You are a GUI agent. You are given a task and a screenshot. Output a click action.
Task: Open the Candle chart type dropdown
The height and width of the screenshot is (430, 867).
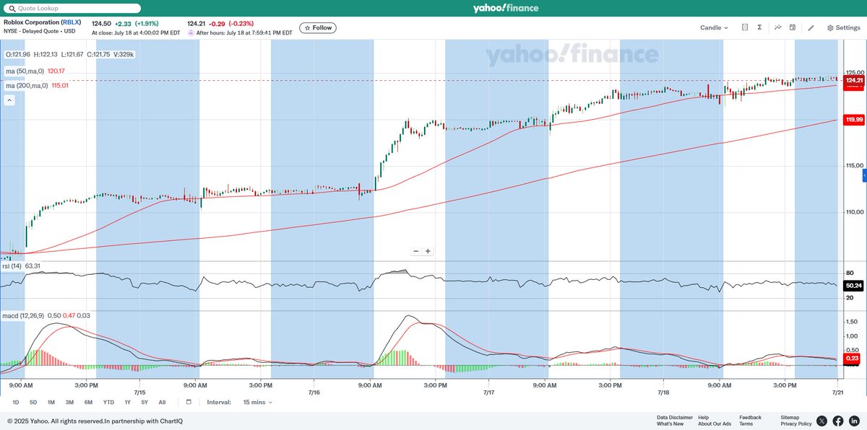[x=714, y=27]
